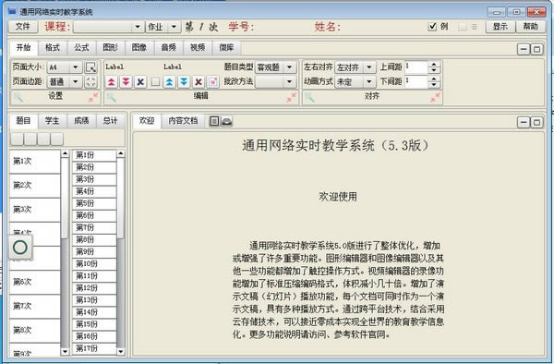Select 第7次 in the list
Image resolution: width=554 pixels, height=364 pixels.
[x=35, y=307]
